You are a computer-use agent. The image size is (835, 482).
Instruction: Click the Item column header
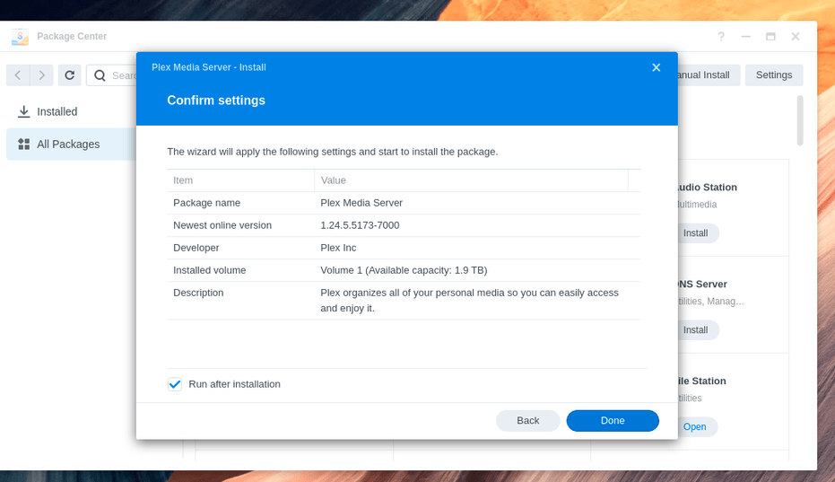click(240, 180)
